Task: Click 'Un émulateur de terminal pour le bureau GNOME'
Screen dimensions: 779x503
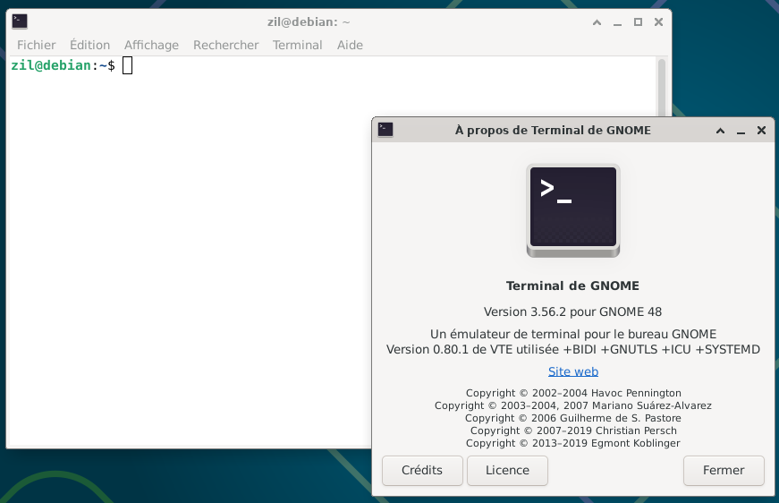Action: [573, 334]
